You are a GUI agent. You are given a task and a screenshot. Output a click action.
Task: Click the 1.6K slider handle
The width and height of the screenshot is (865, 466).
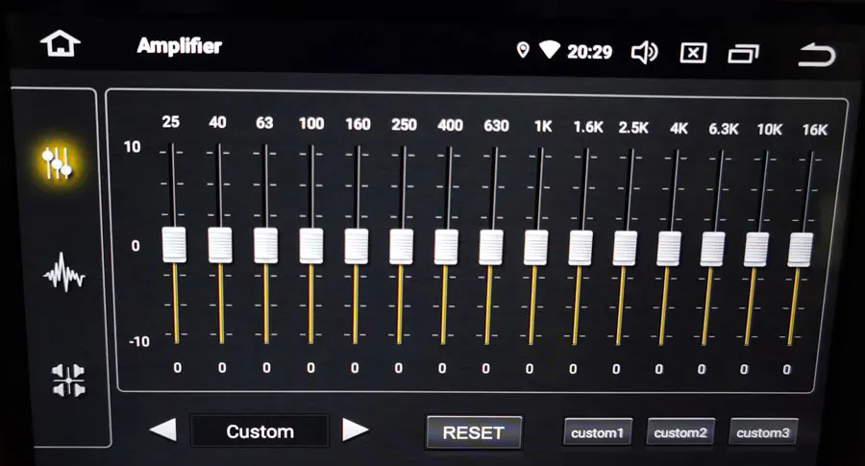tap(581, 249)
